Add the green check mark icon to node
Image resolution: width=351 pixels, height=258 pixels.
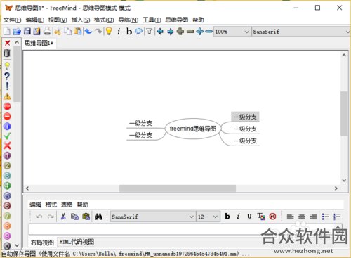pyautogui.click(x=7, y=136)
